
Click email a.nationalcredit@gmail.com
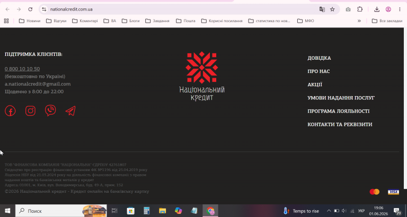pos(38,84)
